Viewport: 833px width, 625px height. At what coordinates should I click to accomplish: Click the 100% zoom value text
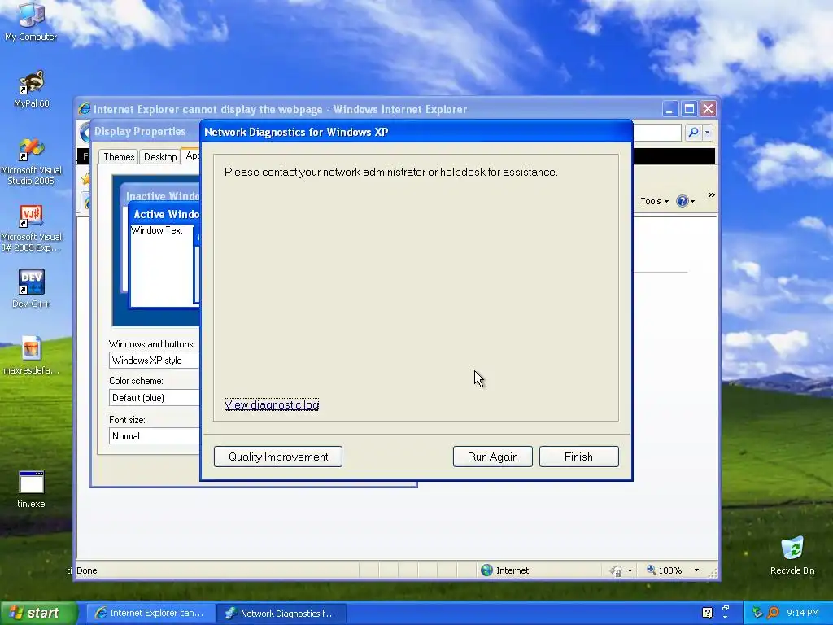click(670, 570)
